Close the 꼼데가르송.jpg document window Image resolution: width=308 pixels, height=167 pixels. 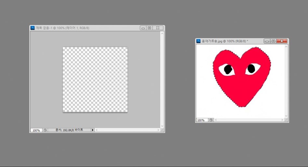tap(282, 41)
